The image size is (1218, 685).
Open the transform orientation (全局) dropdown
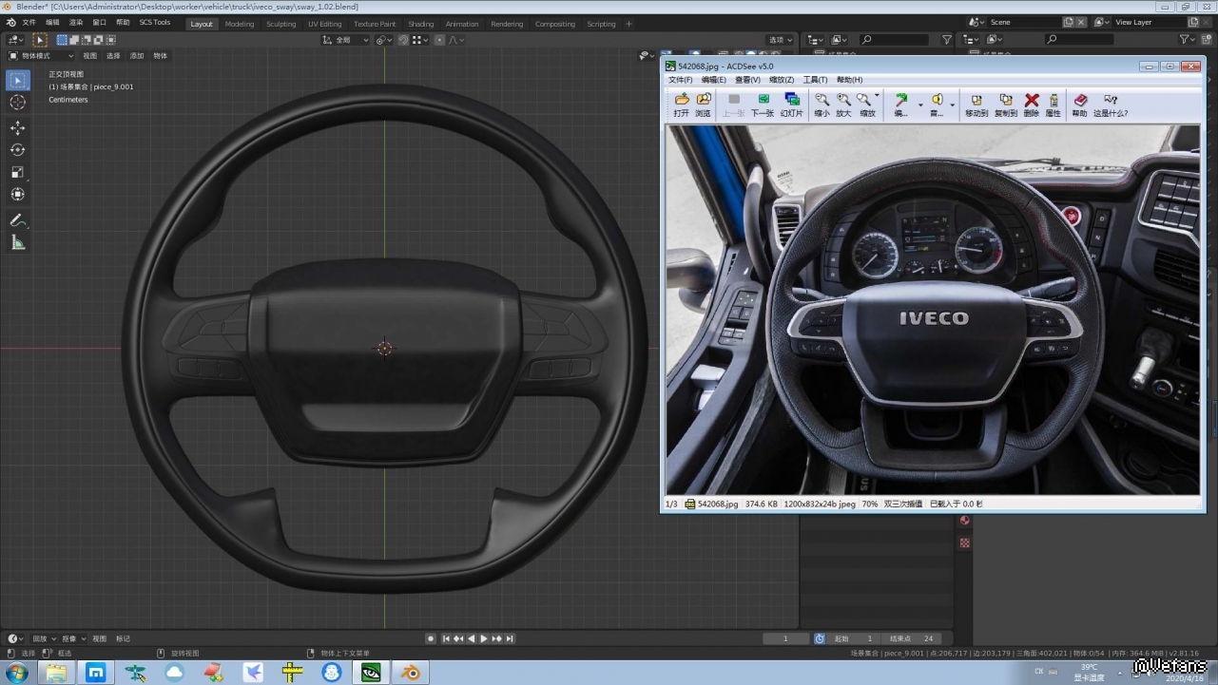(344, 40)
